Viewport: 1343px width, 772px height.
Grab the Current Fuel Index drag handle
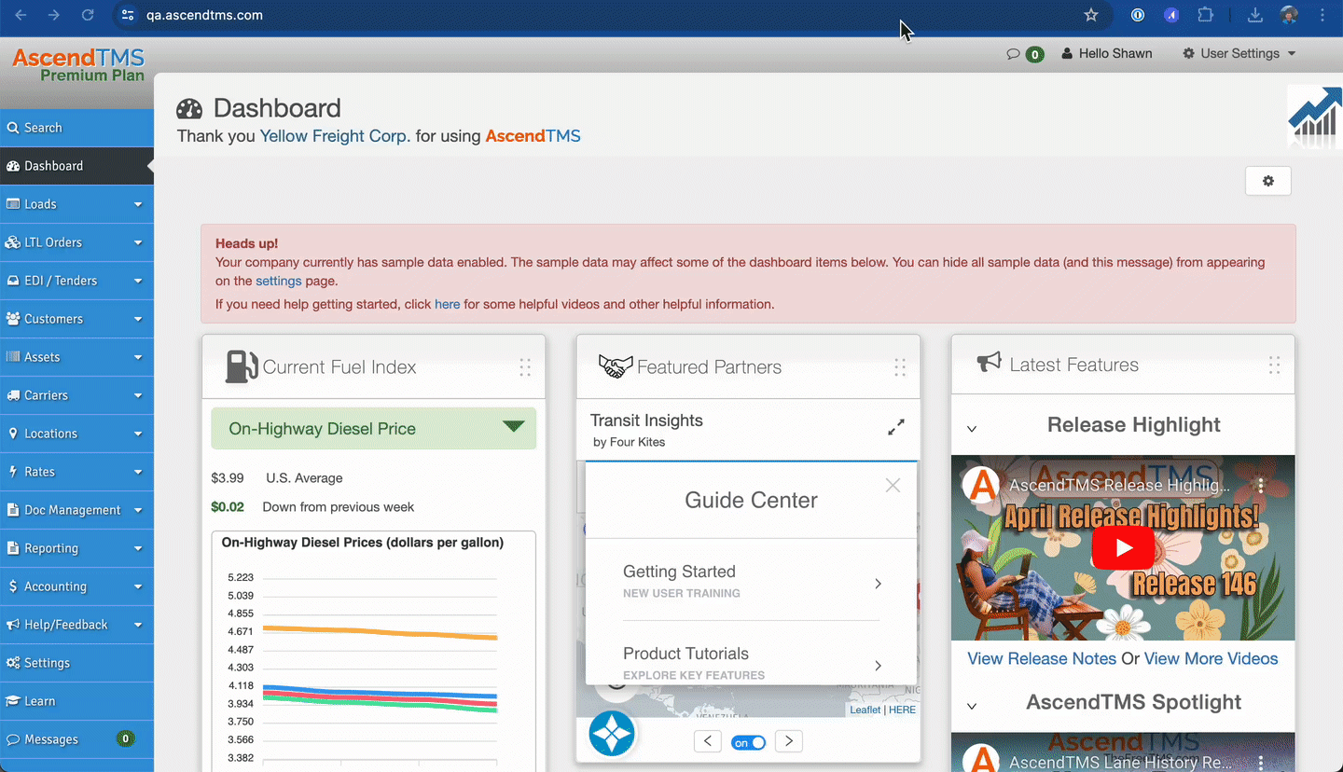tap(525, 367)
